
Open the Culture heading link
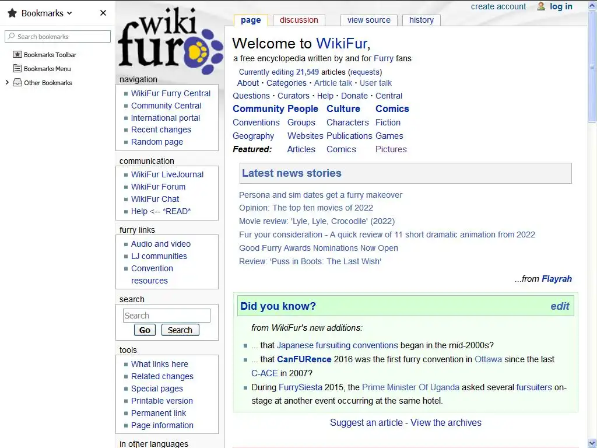(x=343, y=108)
